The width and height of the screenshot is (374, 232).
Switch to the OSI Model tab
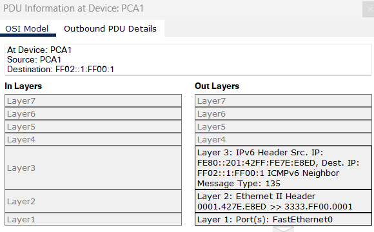(x=28, y=28)
